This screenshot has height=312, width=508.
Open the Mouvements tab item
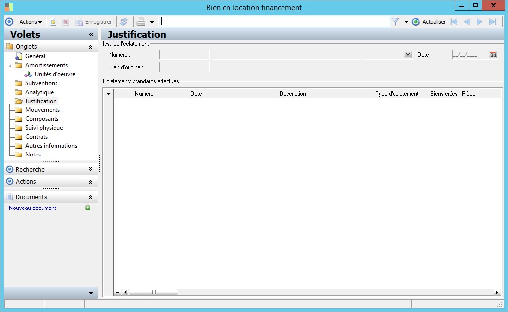[43, 110]
